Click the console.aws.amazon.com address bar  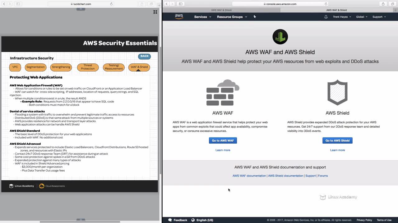(x=280, y=4)
